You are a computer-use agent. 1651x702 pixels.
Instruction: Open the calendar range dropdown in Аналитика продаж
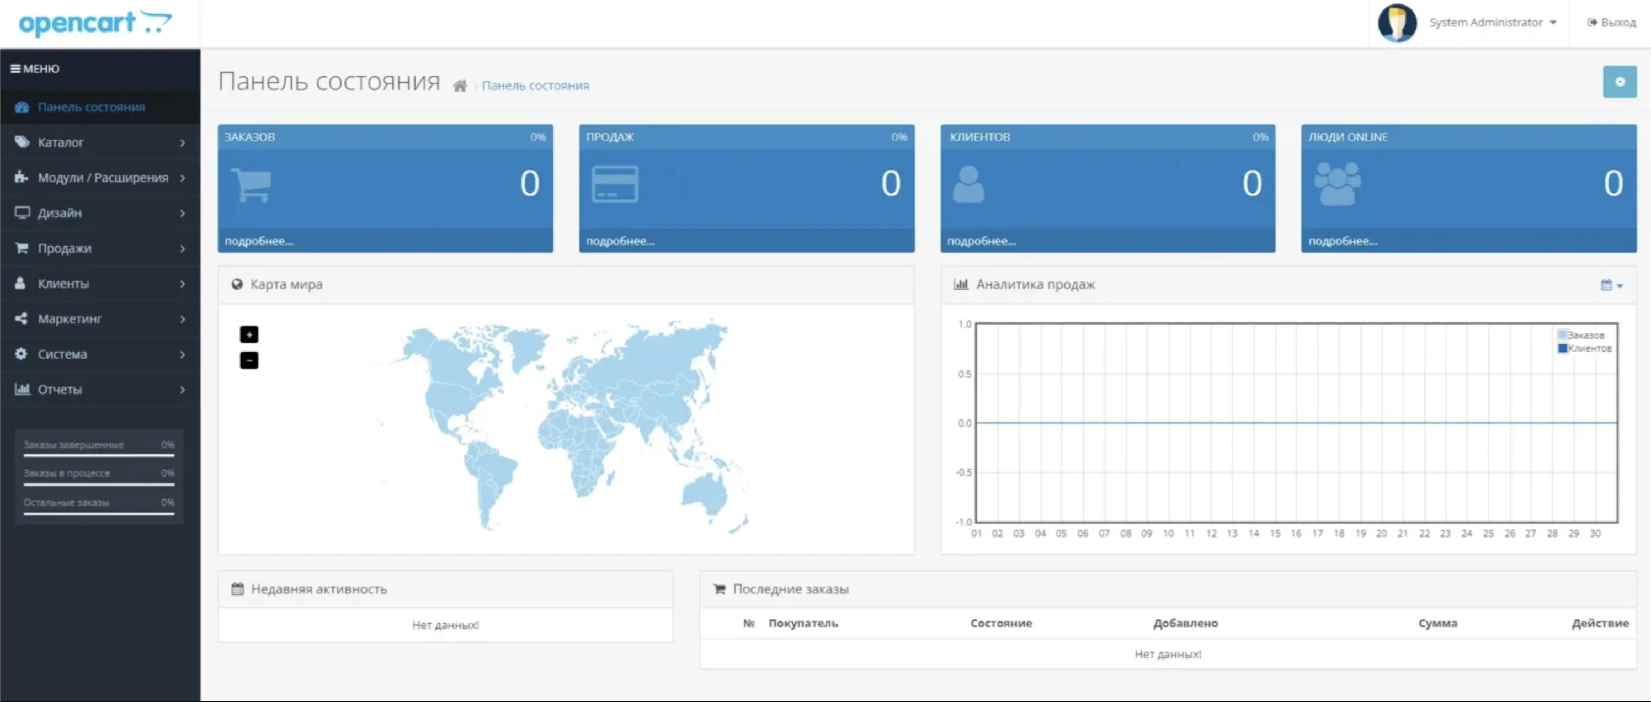(x=1611, y=285)
